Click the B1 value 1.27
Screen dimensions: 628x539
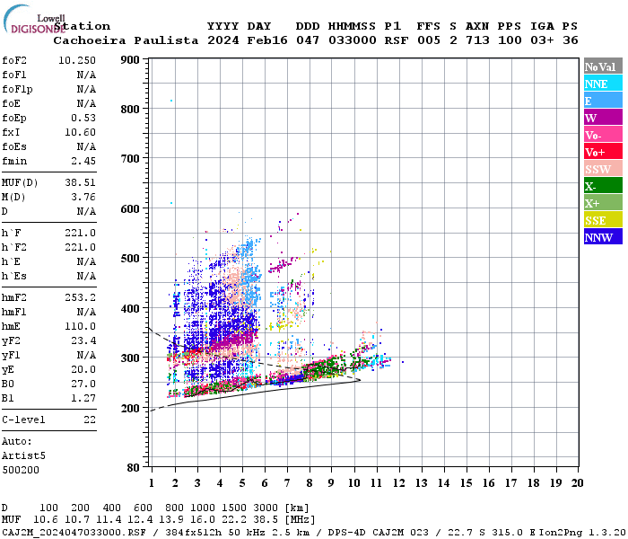coord(83,398)
